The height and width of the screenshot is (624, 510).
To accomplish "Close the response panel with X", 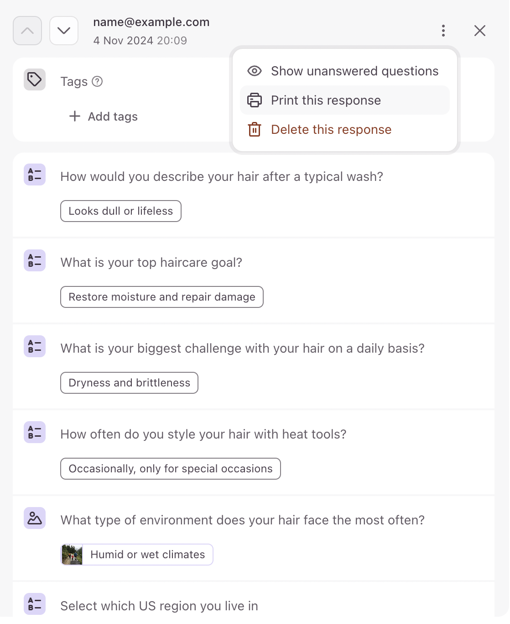I will click(x=480, y=31).
